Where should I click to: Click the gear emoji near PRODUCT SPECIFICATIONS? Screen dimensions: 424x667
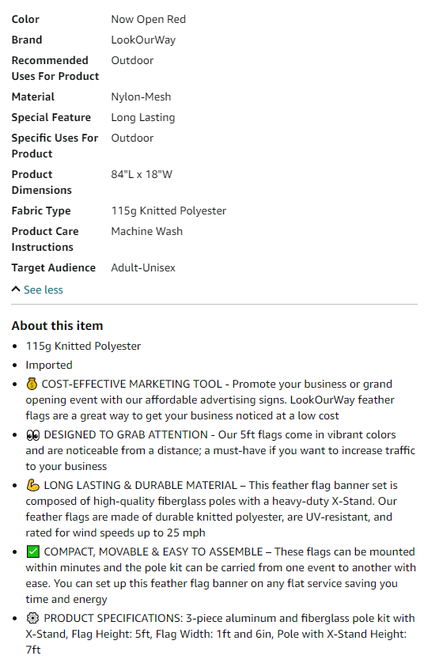click(32, 618)
